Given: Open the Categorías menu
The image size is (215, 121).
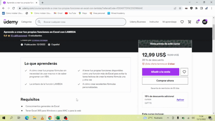Looking at the screenshot, I should 26,22.
